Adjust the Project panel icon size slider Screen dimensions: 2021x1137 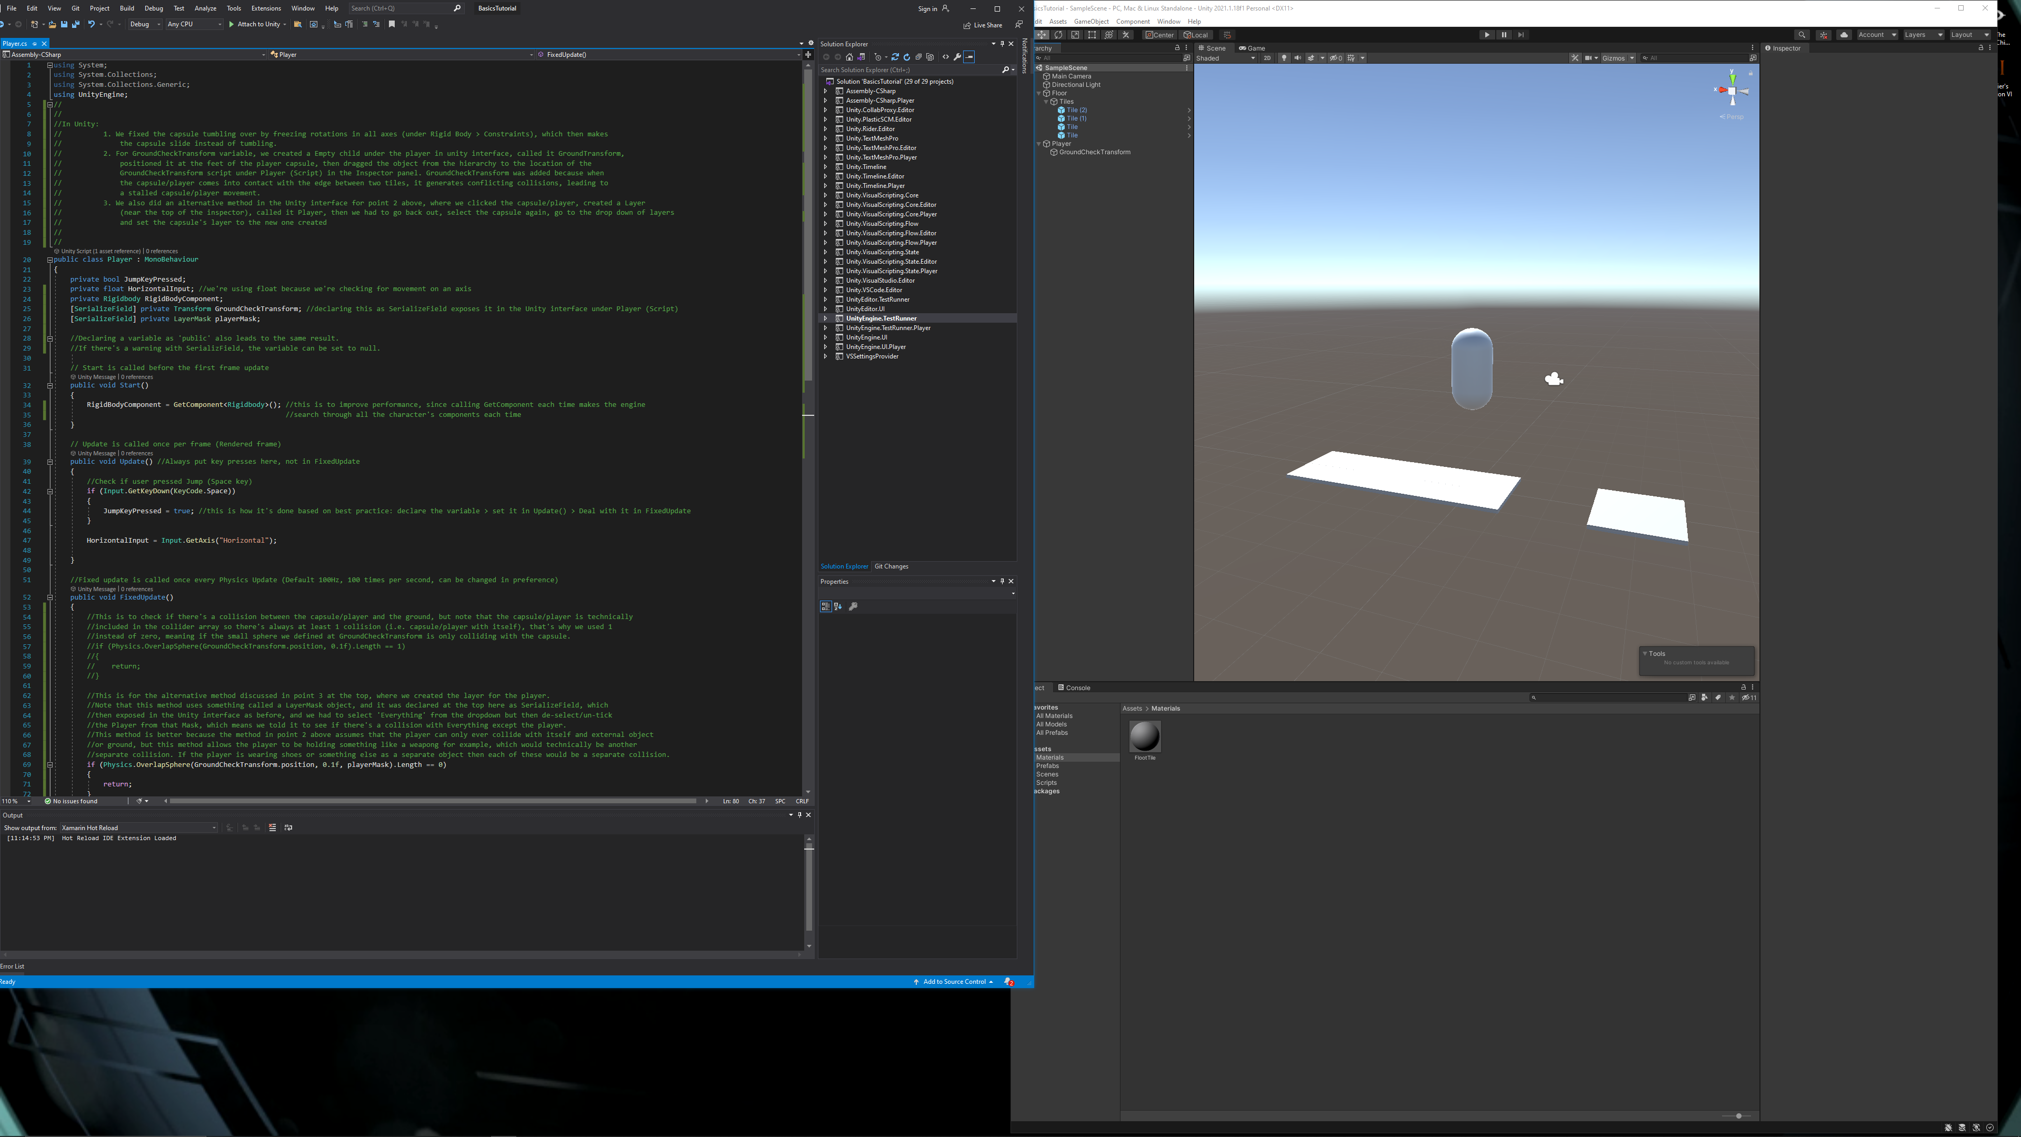pyautogui.click(x=1738, y=1116)
